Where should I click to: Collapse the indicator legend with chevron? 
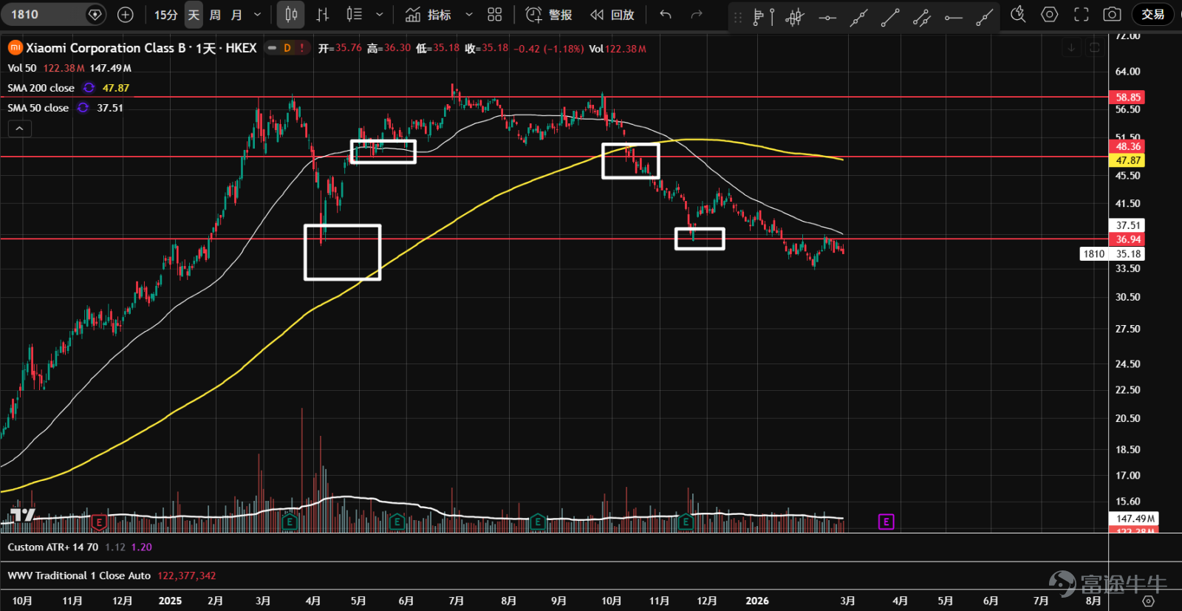[x=20, y=129]
